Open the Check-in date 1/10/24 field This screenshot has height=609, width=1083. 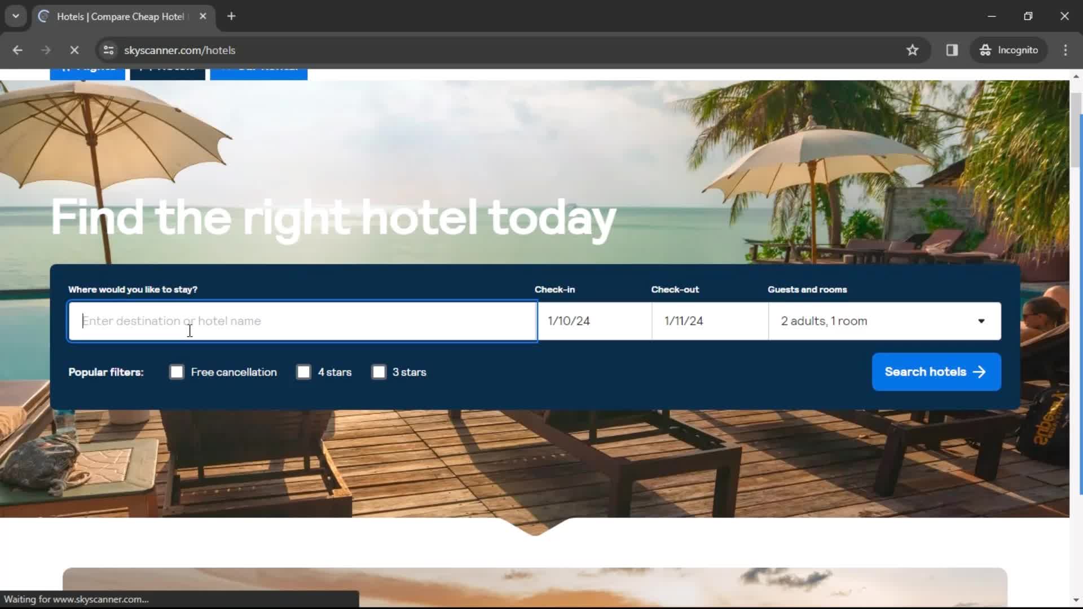[595, 321]
